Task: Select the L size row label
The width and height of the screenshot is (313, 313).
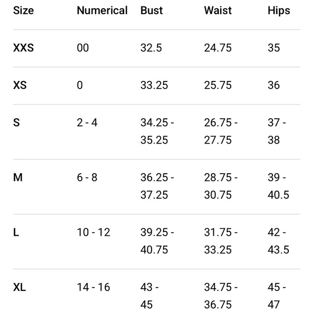Action: click(16, 233)
